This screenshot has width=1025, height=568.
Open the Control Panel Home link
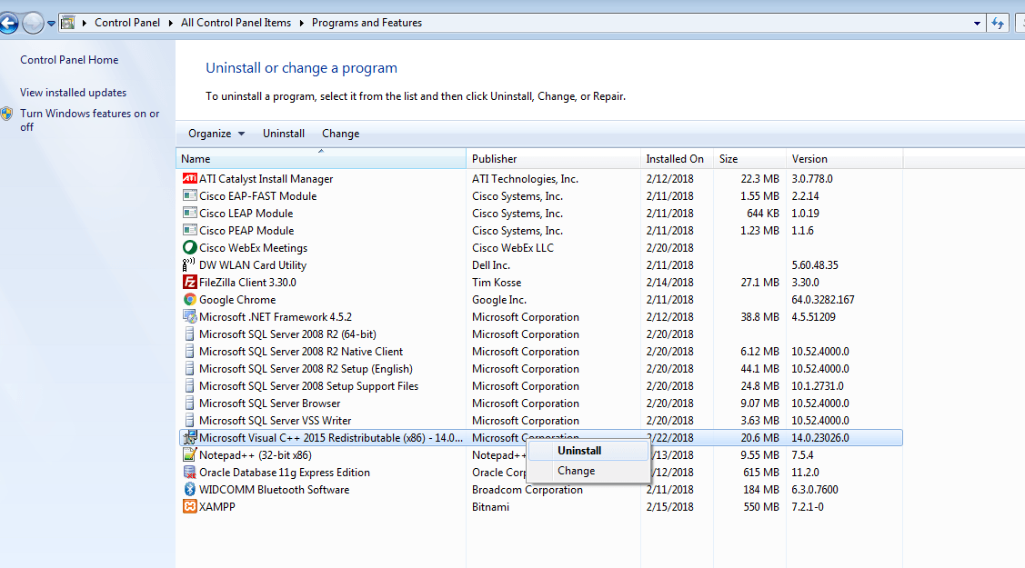click(x=69, y=60)
